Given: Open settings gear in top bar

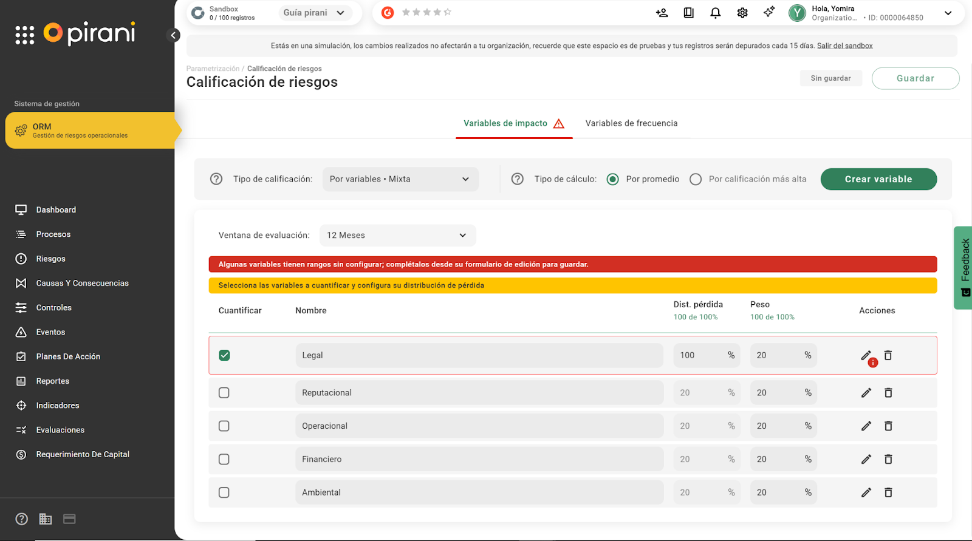Looking at the screenshot, I should click(x=742, y=13).
